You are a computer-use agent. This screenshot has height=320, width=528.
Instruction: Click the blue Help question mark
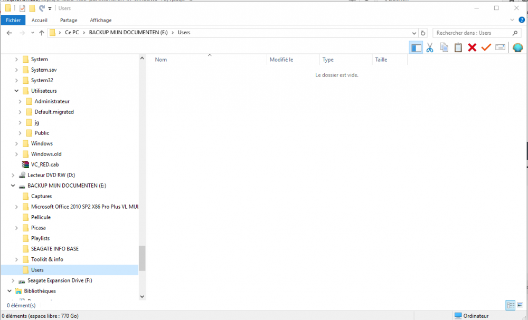[x=522, y=20]
